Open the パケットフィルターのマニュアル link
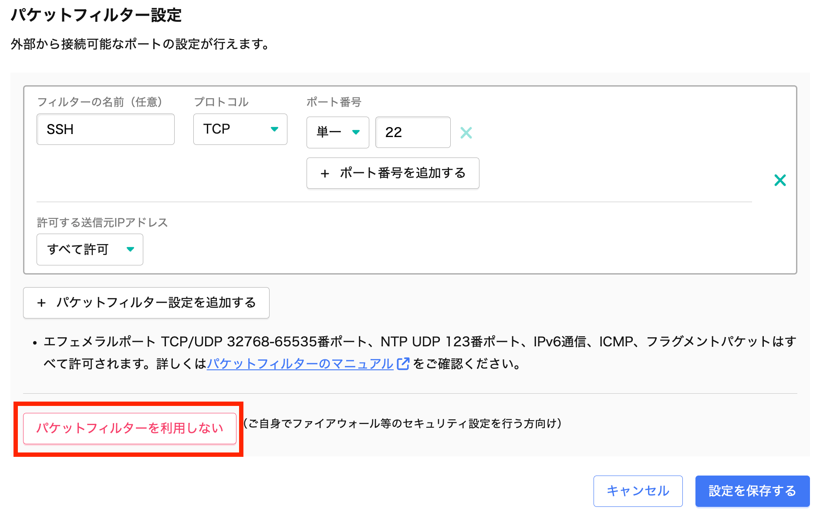The width and height of the screenshot is (830, 516). pyautogui.click(x=300, y=364)
